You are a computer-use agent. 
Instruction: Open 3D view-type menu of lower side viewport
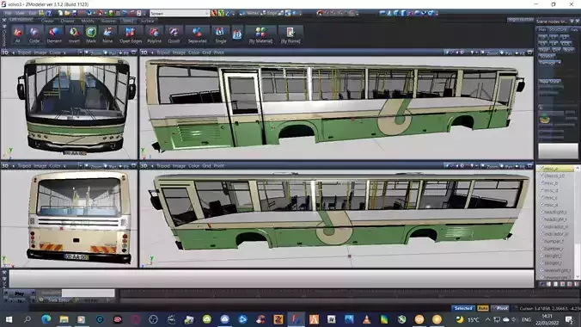(144, 165)
